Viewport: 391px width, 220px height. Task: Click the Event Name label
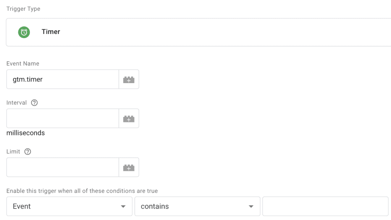23,63
